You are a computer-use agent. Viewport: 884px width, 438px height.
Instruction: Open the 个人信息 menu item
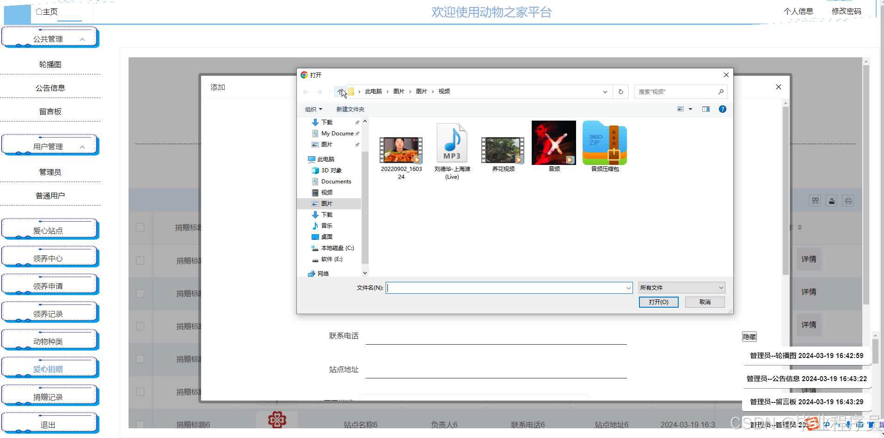tap(799, 11)
